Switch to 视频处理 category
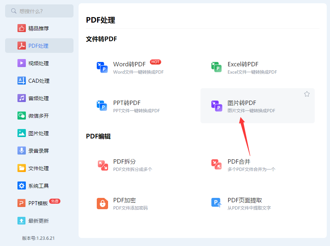The width and height of the screenshot is (330, 246). click(39, 63)
